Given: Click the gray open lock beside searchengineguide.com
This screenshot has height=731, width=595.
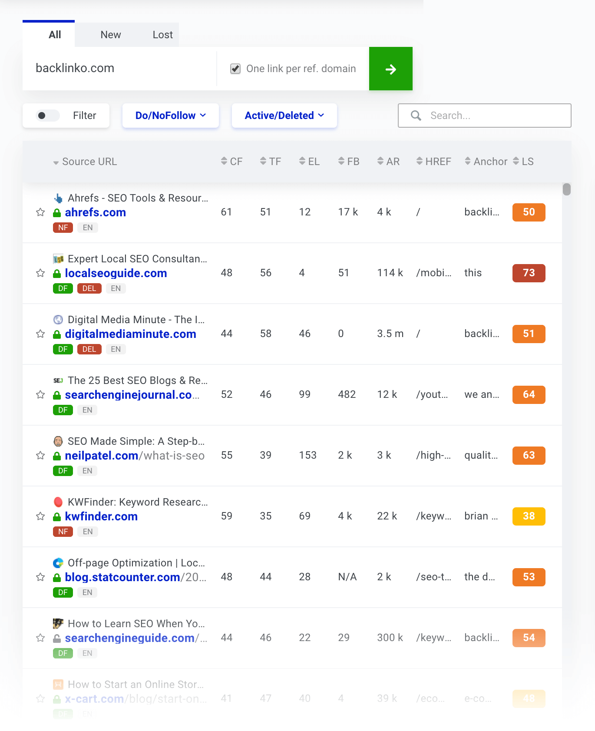Looking at the screenshot, I should point(57,638).
